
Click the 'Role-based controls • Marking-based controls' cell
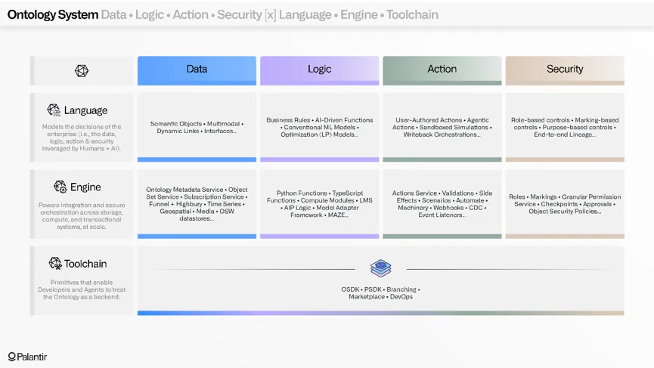[565, 127]
